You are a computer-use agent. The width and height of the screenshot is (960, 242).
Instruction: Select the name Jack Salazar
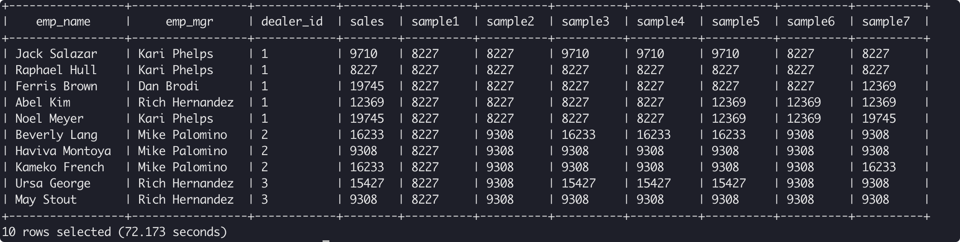pyautogui.click(x=56, y=54)
